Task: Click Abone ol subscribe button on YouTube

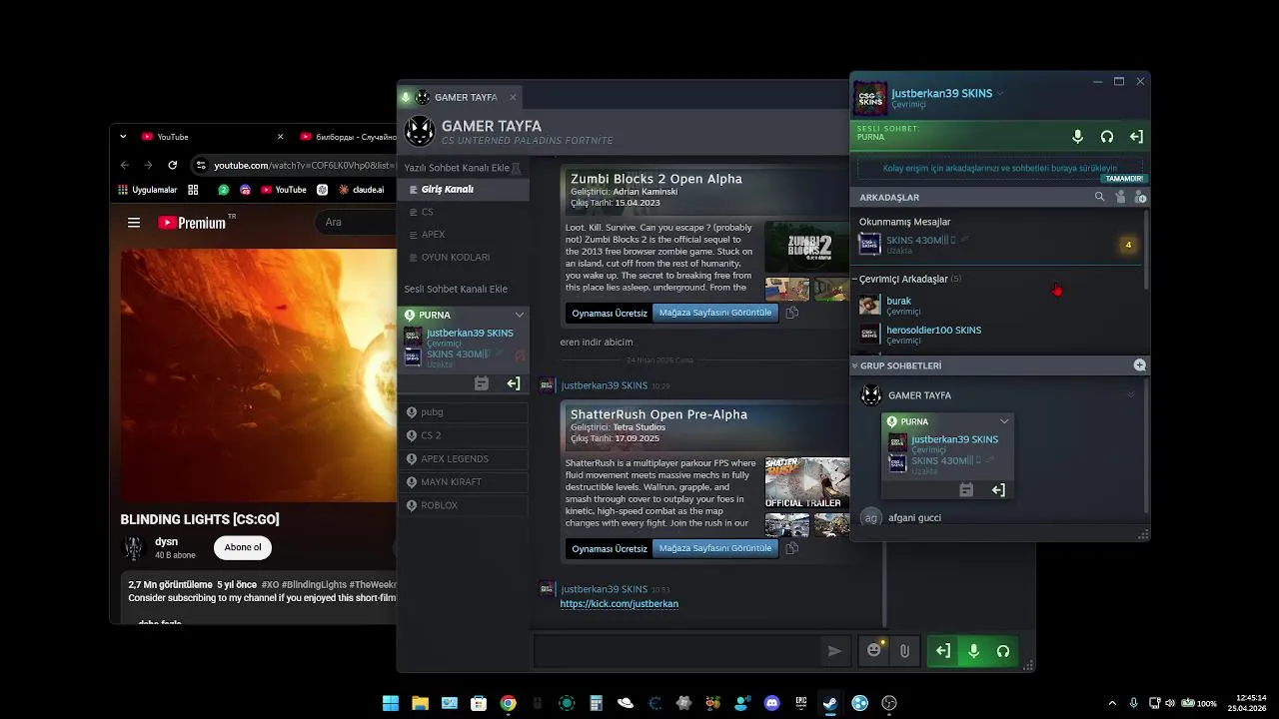Action: click(243, 547)
